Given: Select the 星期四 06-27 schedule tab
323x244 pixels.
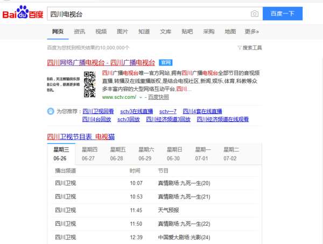Looking at the screenshot, I should 89,154.
